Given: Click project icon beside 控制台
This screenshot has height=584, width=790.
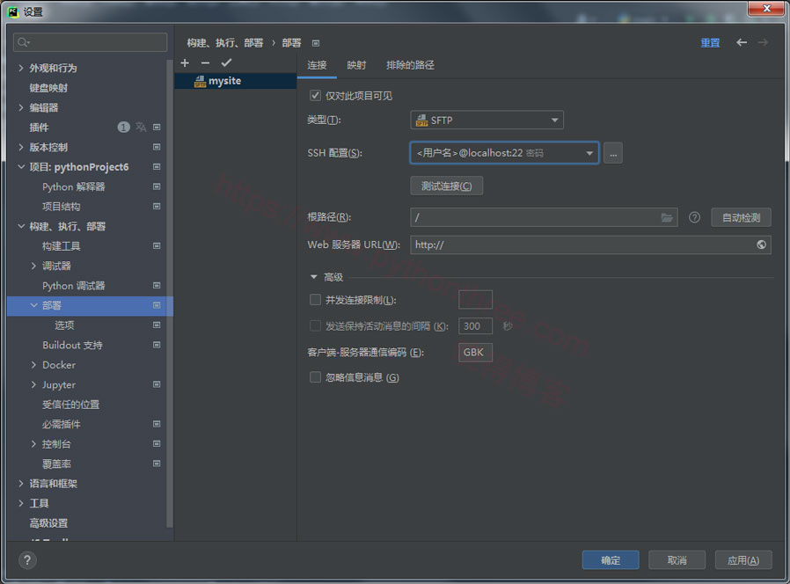Looking at the screenshot, I should click(157, 443).
